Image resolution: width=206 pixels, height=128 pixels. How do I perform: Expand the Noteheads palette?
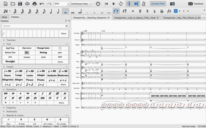click(4, 111)
